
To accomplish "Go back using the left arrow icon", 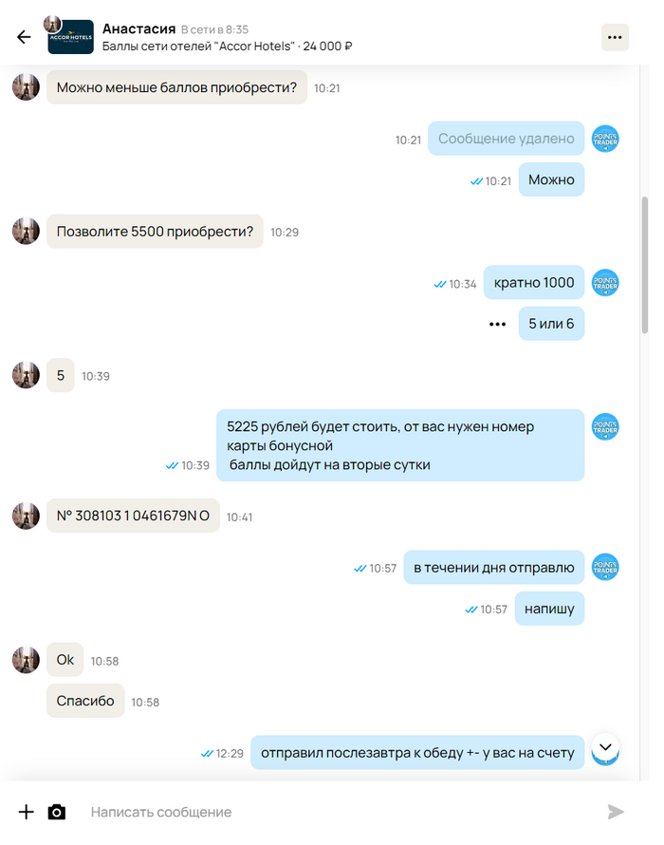I will click(x=24, y=37).
